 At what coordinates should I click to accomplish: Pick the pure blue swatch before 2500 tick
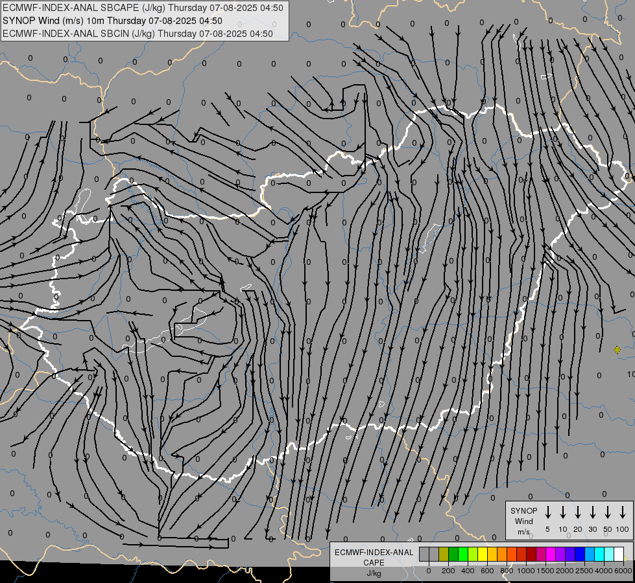[581, 554]
